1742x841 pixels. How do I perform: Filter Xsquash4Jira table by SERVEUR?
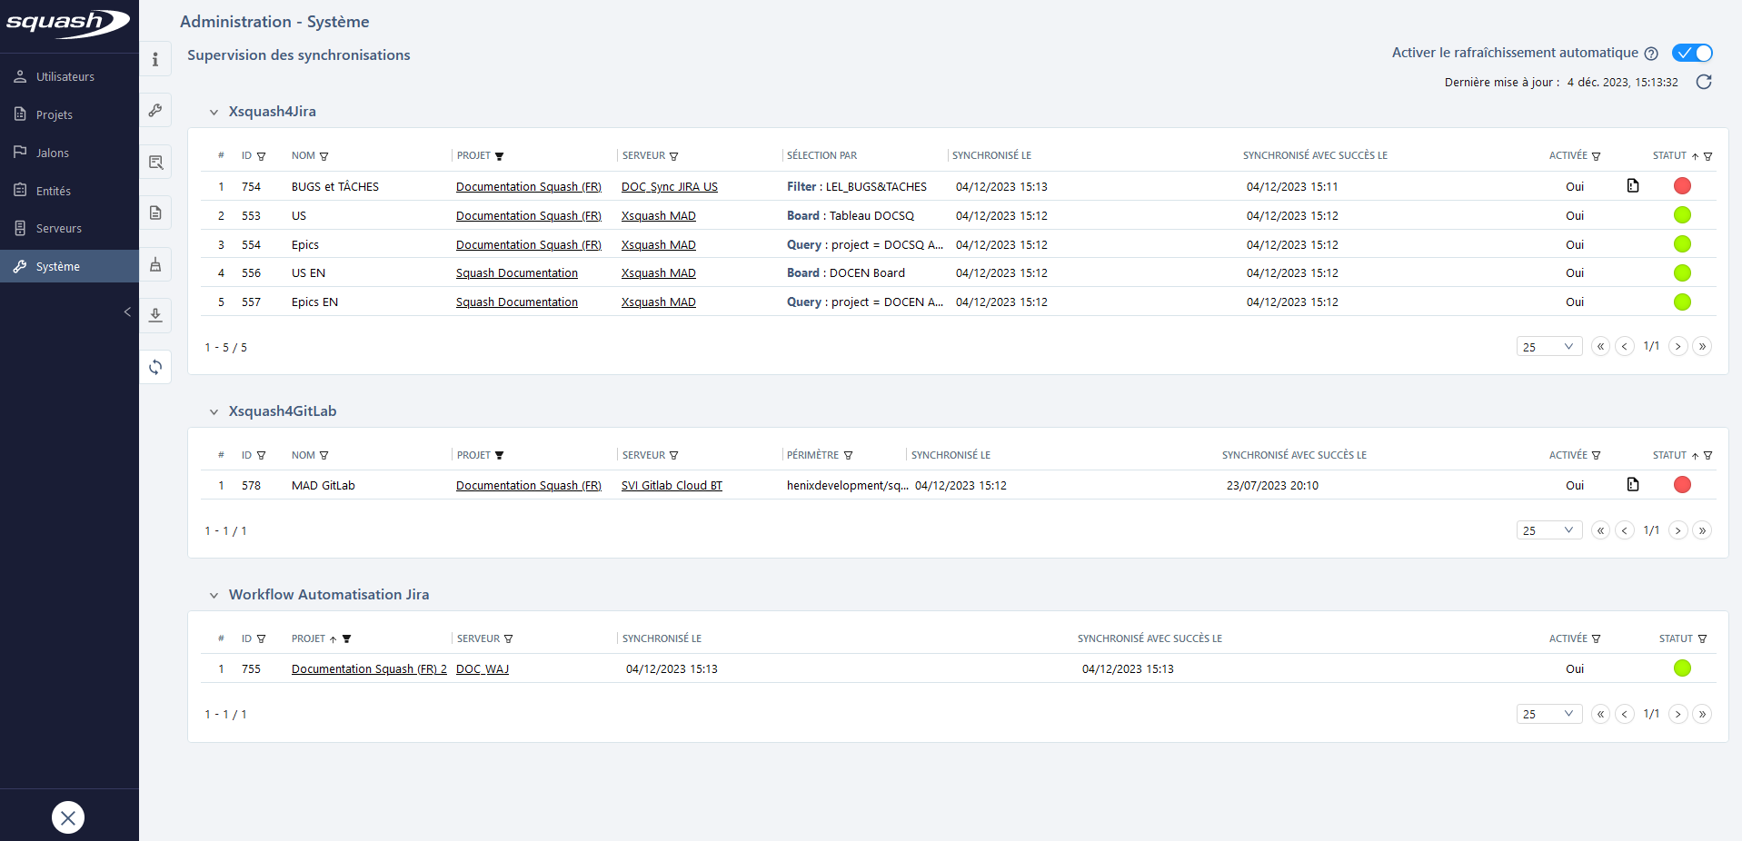click(x=673, y=156)
